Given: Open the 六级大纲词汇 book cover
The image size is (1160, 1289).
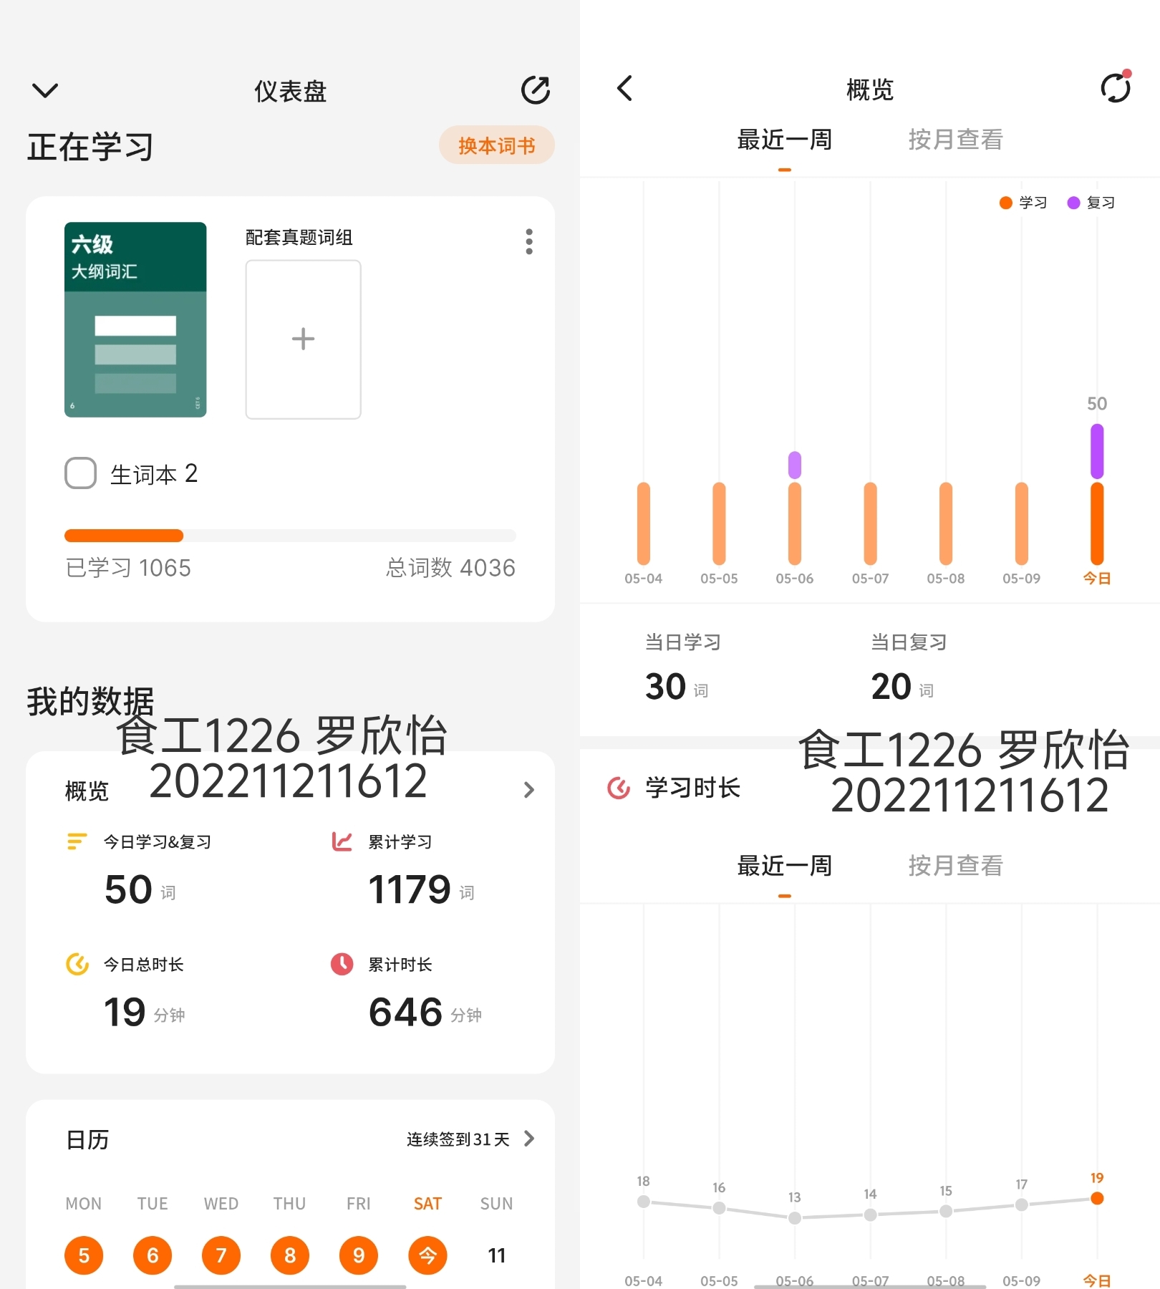Looking at the screenshot, I should 135,319.
